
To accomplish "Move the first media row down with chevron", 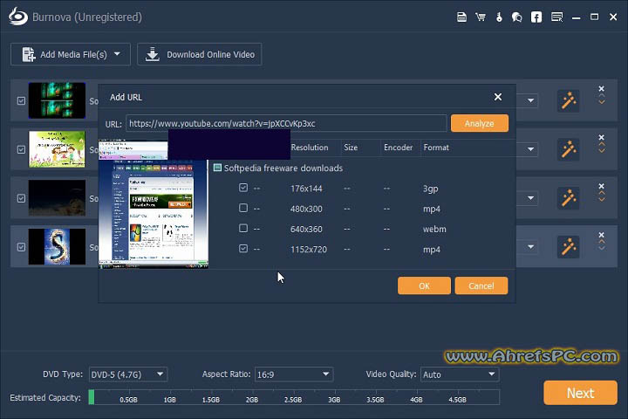I will (602, 103).
